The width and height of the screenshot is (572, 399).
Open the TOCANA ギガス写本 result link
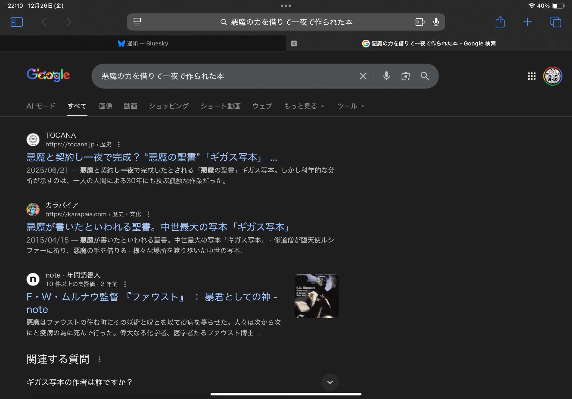coord(152,157)
